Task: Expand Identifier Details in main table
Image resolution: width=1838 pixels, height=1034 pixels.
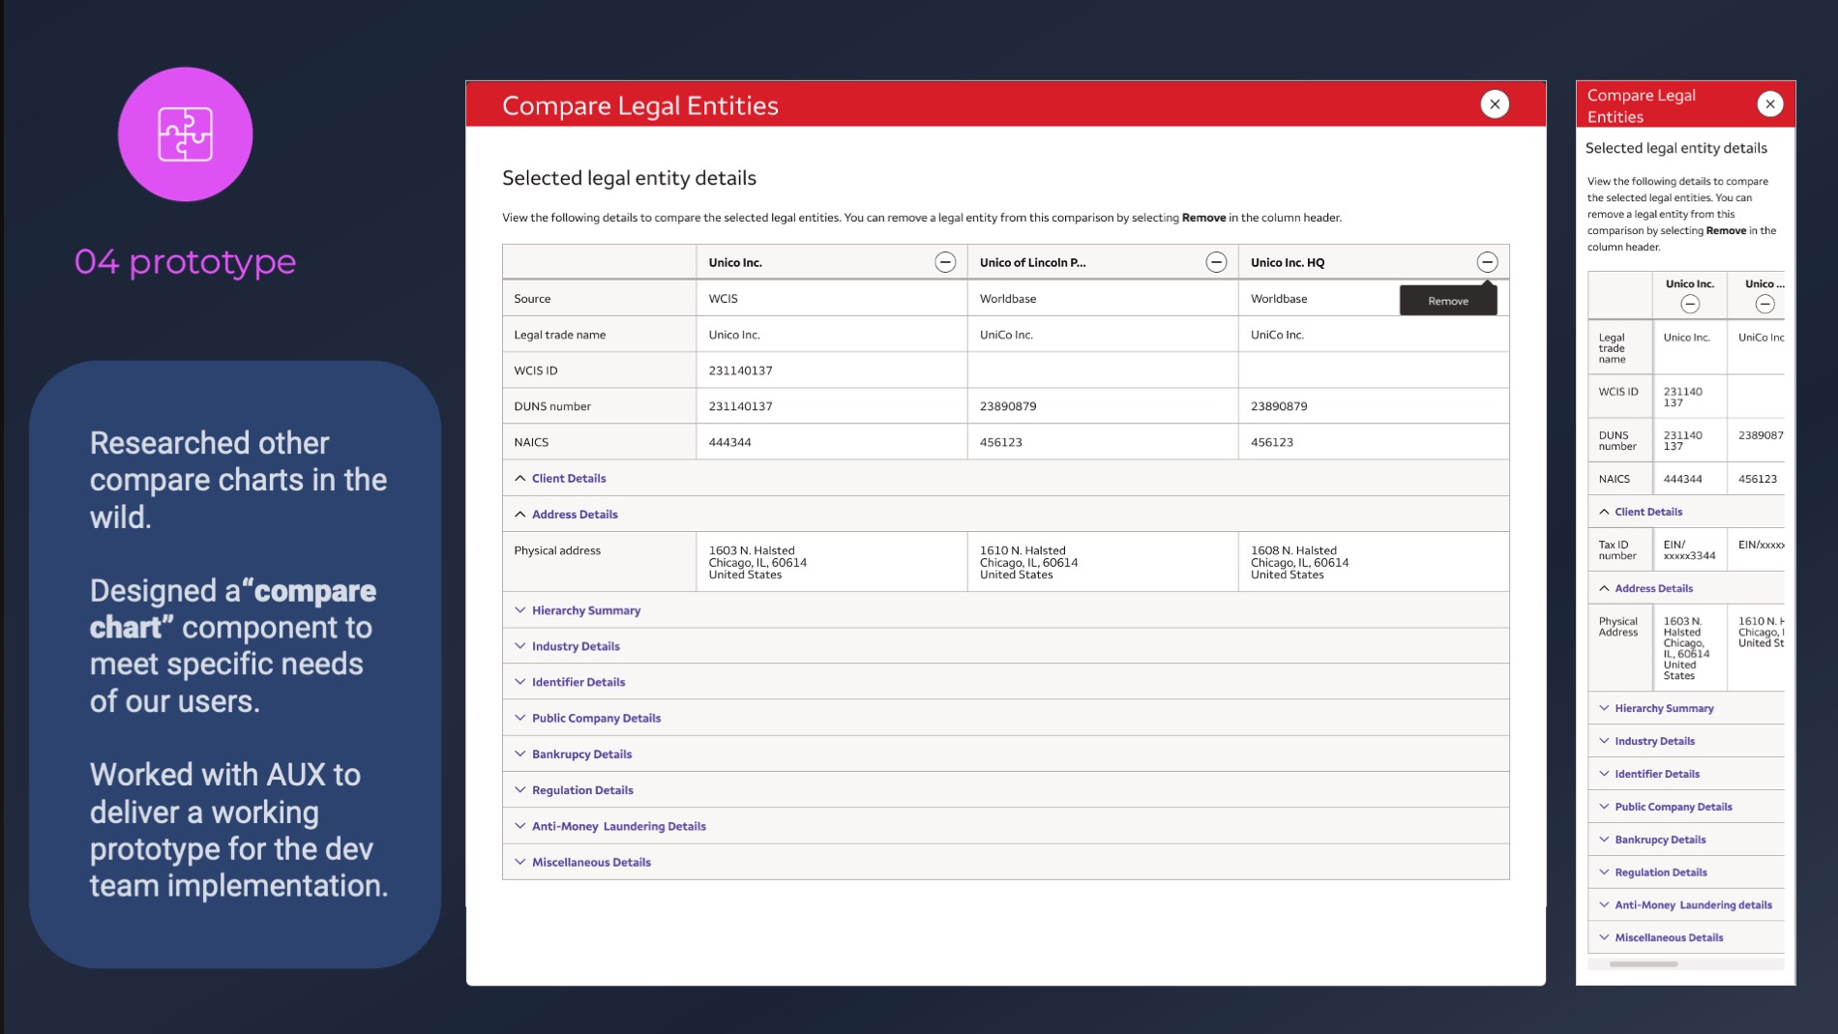Action: (x=578, y=682)
